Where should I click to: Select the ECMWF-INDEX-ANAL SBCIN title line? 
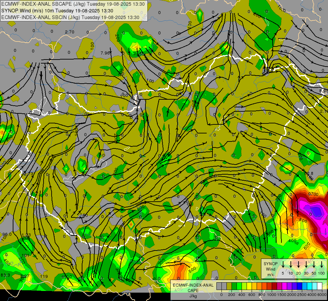click(70, 17)
